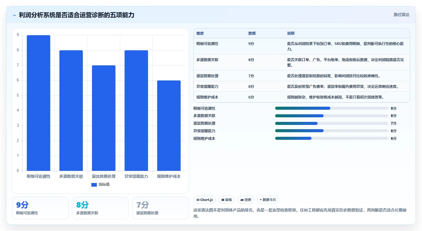Click the 明细可追溯性 bar in chart
Screen dimensions: 422x231
pos(39,103)
